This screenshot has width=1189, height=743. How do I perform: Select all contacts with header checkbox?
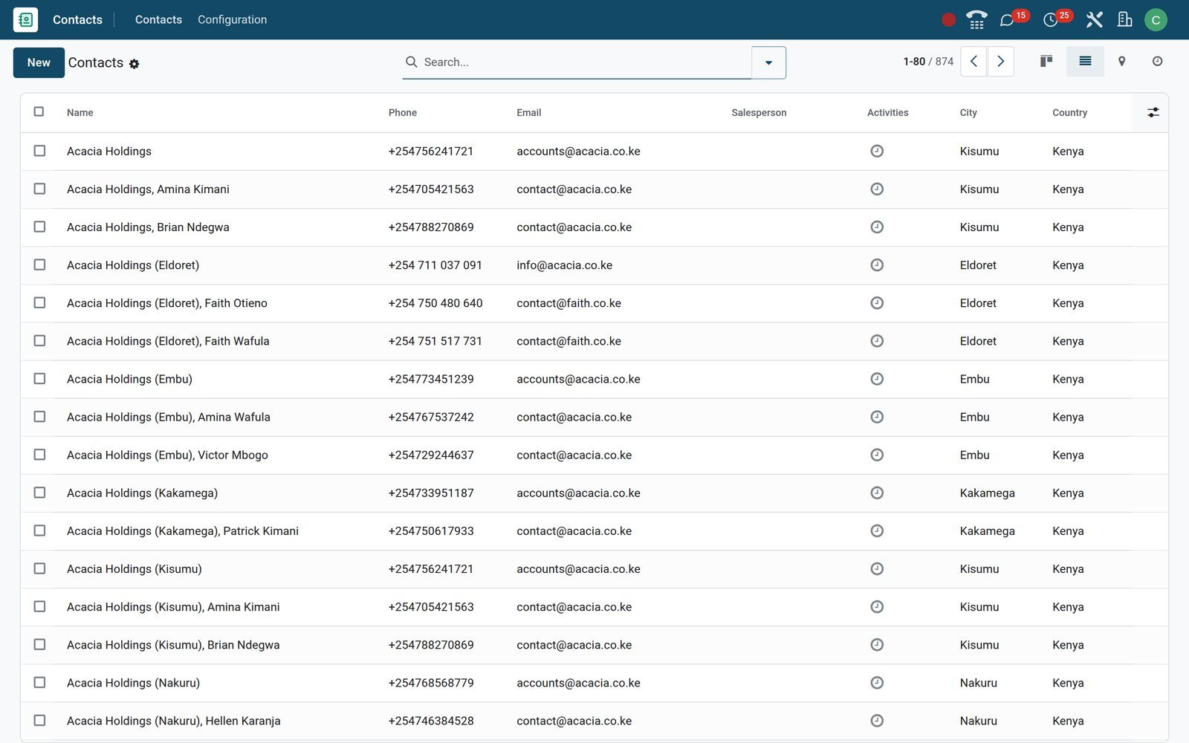tap(39, 111)
